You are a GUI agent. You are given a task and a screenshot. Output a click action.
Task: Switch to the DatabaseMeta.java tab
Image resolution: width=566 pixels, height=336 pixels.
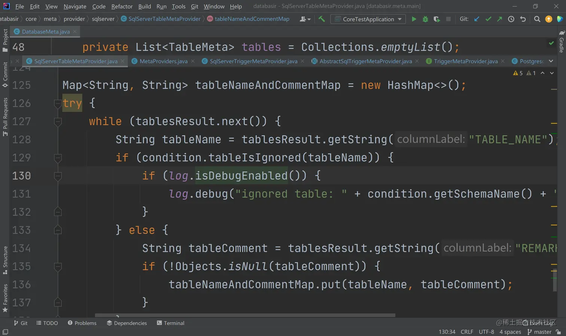point(46,31)
